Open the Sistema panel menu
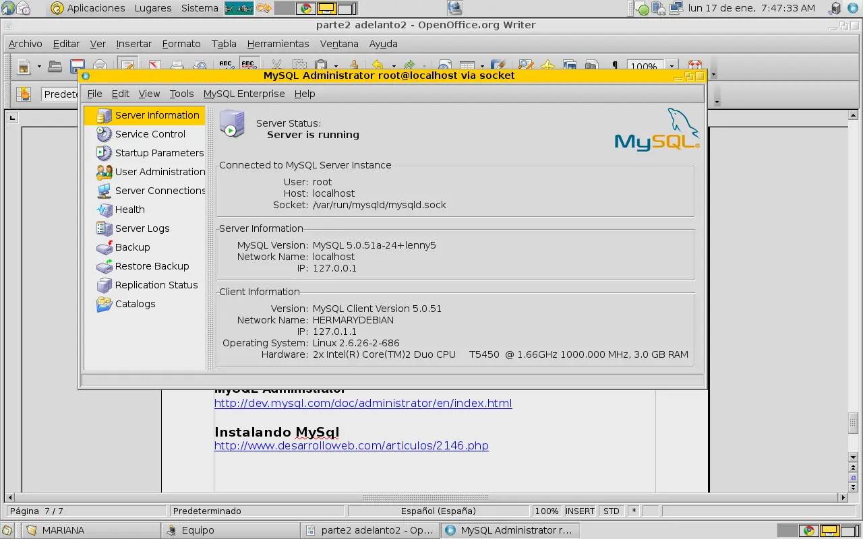Screen dimensions: 863x539 coord(200,8)
